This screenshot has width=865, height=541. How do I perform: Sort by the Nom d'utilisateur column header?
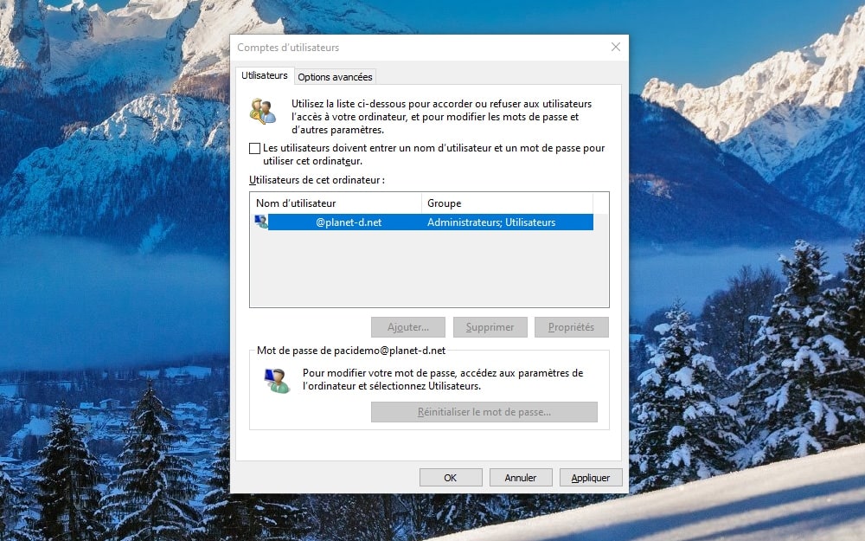336,203
